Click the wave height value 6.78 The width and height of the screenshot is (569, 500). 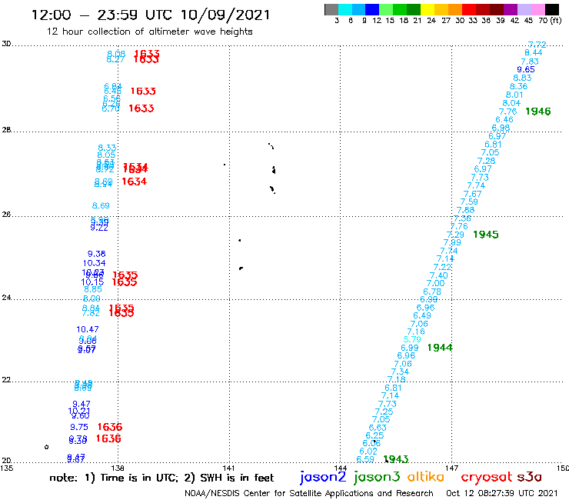432,292
